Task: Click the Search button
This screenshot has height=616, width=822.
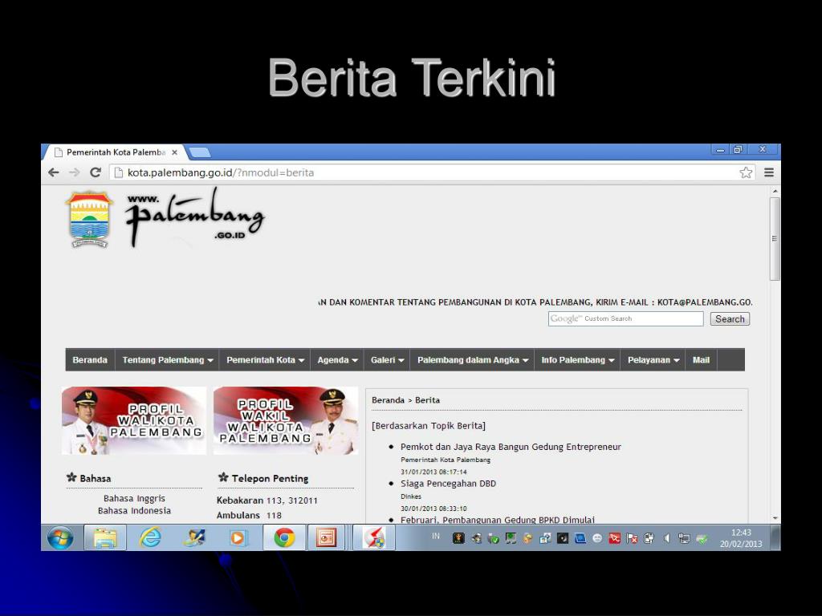Action: point(730,319)
